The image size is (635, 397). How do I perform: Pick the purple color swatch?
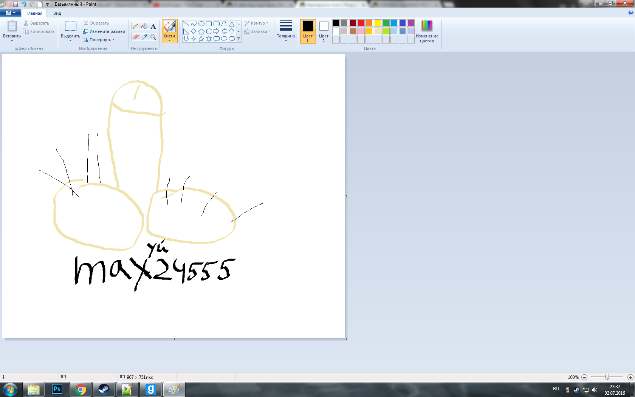click(x=411, y=23)
